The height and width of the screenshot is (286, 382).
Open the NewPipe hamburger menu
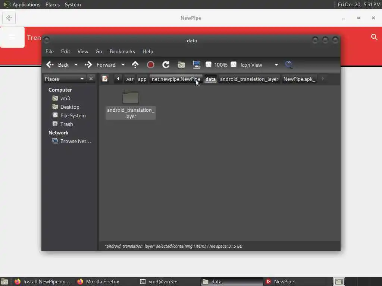[12, 37]
